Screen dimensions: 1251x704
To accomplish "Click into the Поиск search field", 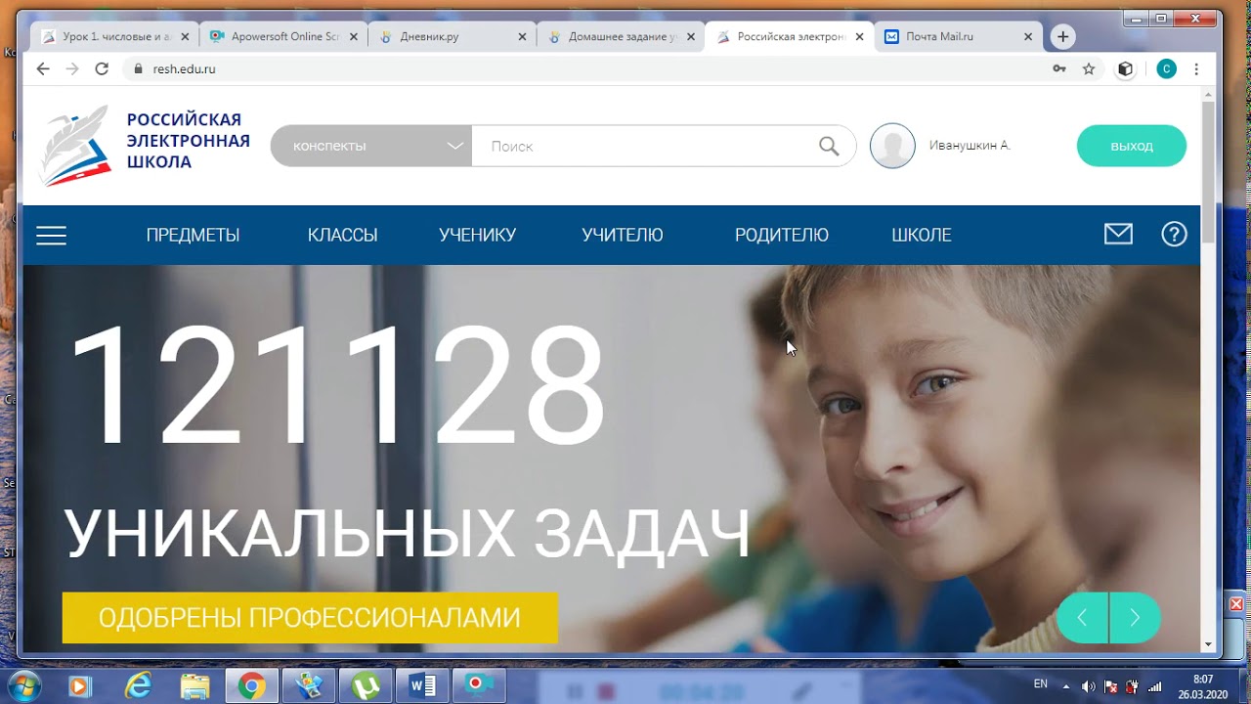I will [645, 146].
